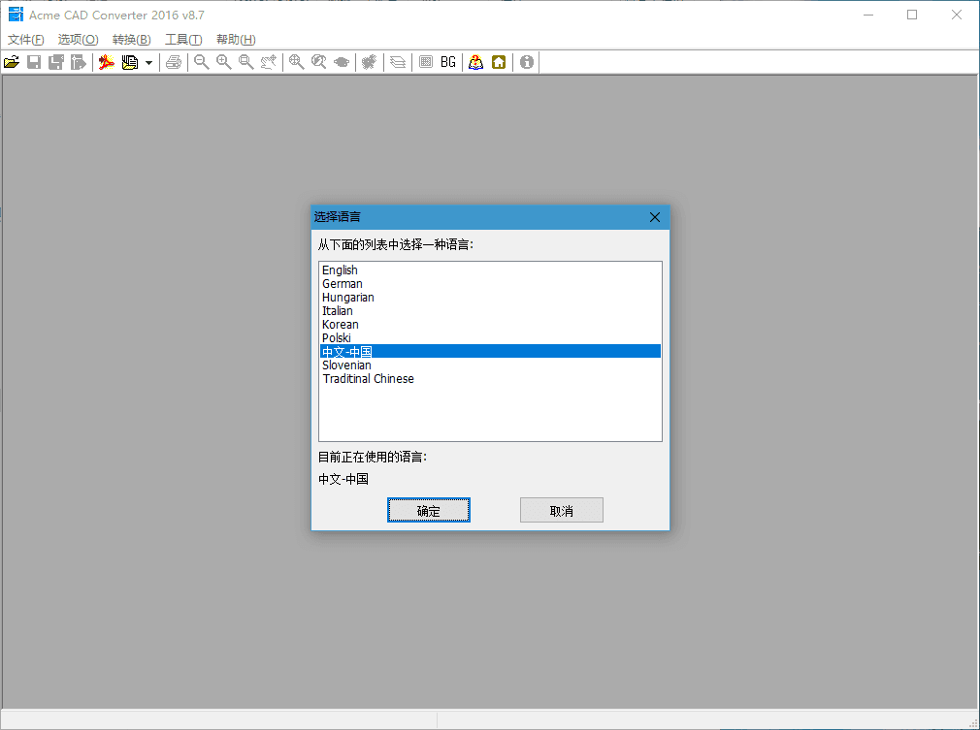980x730 pixels.
Task: Close the 选择语言 dialog
Action: (x=654, y=217)
